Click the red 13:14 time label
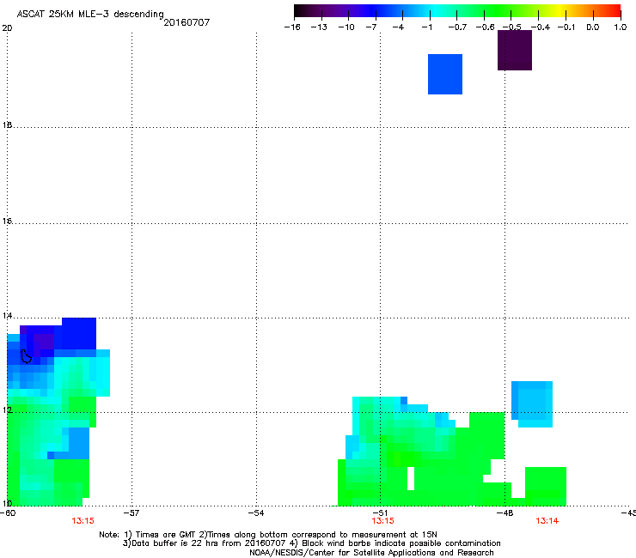 click(x=547, y=521)
